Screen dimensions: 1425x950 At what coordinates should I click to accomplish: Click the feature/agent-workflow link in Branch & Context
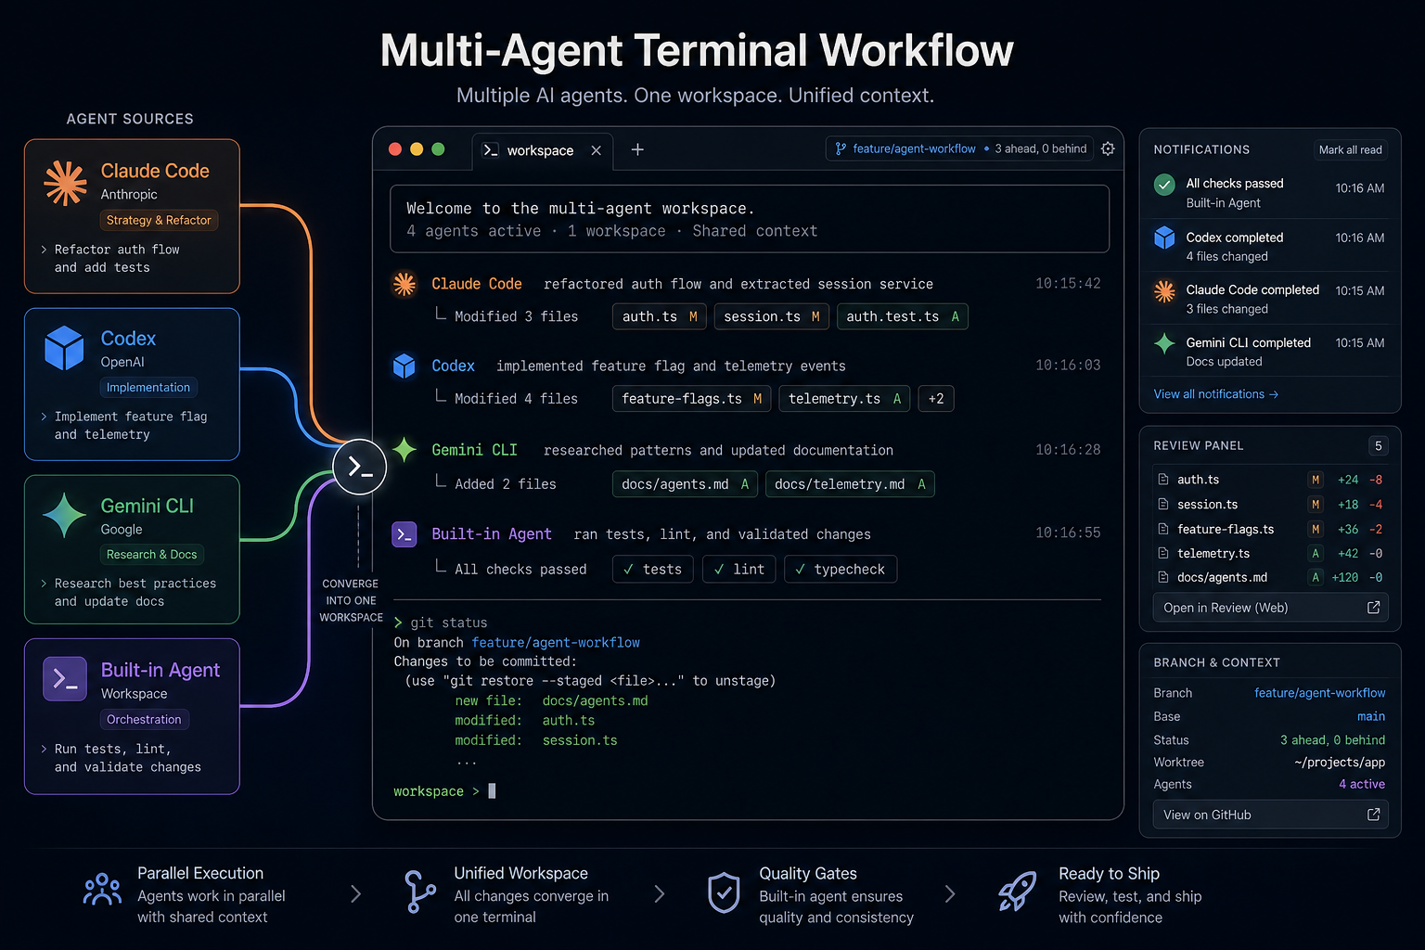coord(1319,693)
